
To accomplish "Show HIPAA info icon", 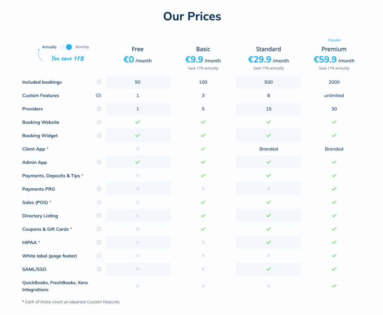I will coord(99,242).
